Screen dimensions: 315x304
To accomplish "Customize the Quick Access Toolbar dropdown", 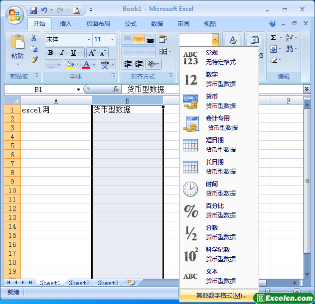I will [91, 10].
